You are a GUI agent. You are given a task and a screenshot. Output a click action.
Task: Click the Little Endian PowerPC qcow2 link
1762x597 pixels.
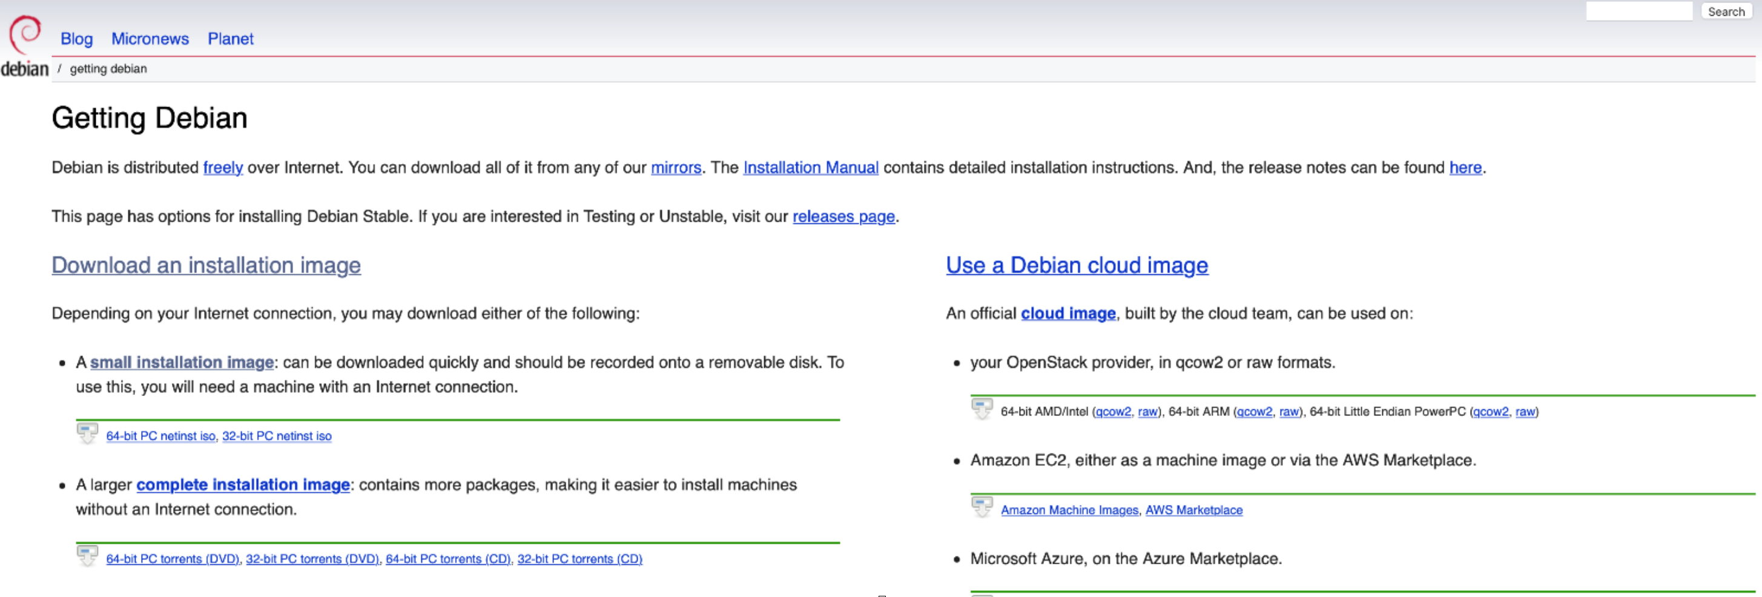pyautogui.click(x=1491, y=412)
